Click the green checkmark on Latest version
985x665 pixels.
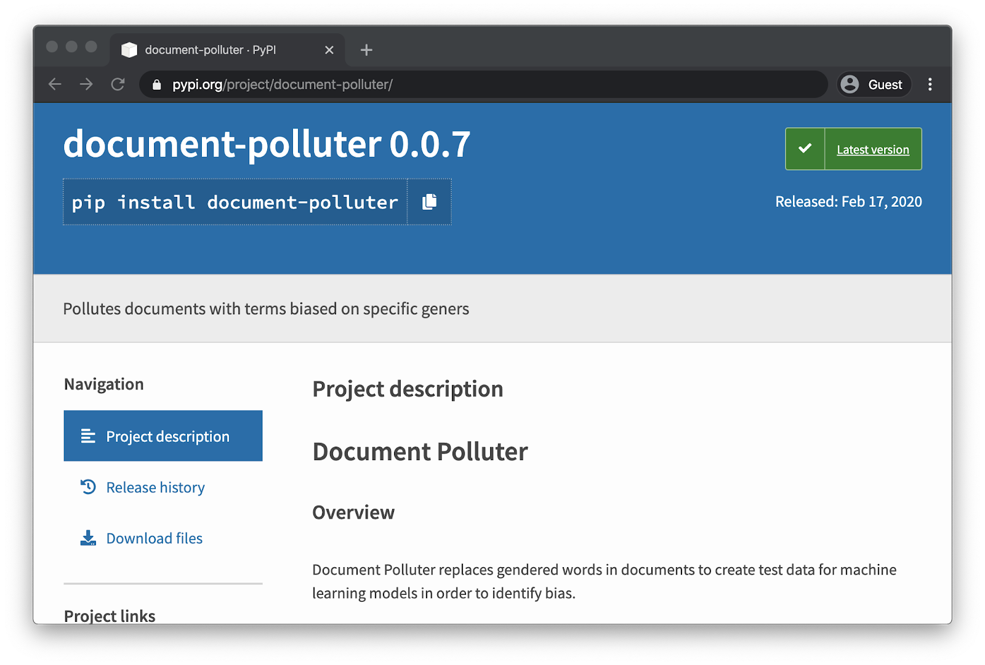pos(805,148)
